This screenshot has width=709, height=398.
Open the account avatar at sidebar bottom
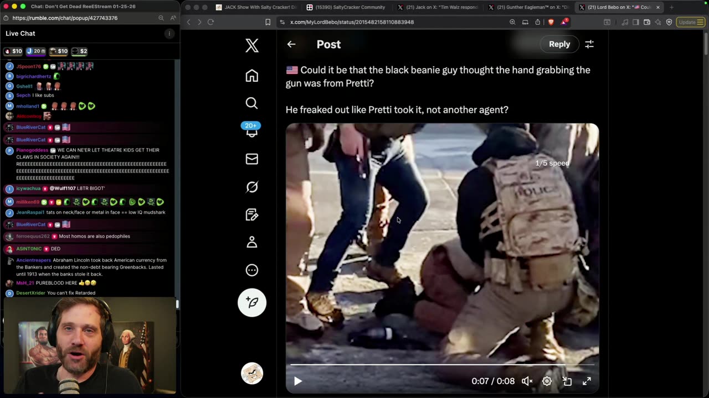click(x=252, y=373)
